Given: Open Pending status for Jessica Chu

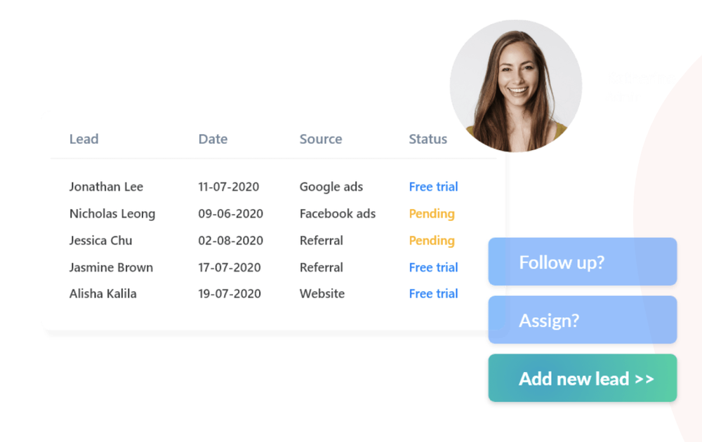Looking at the screenshot, I should click(x=432, y=240).
